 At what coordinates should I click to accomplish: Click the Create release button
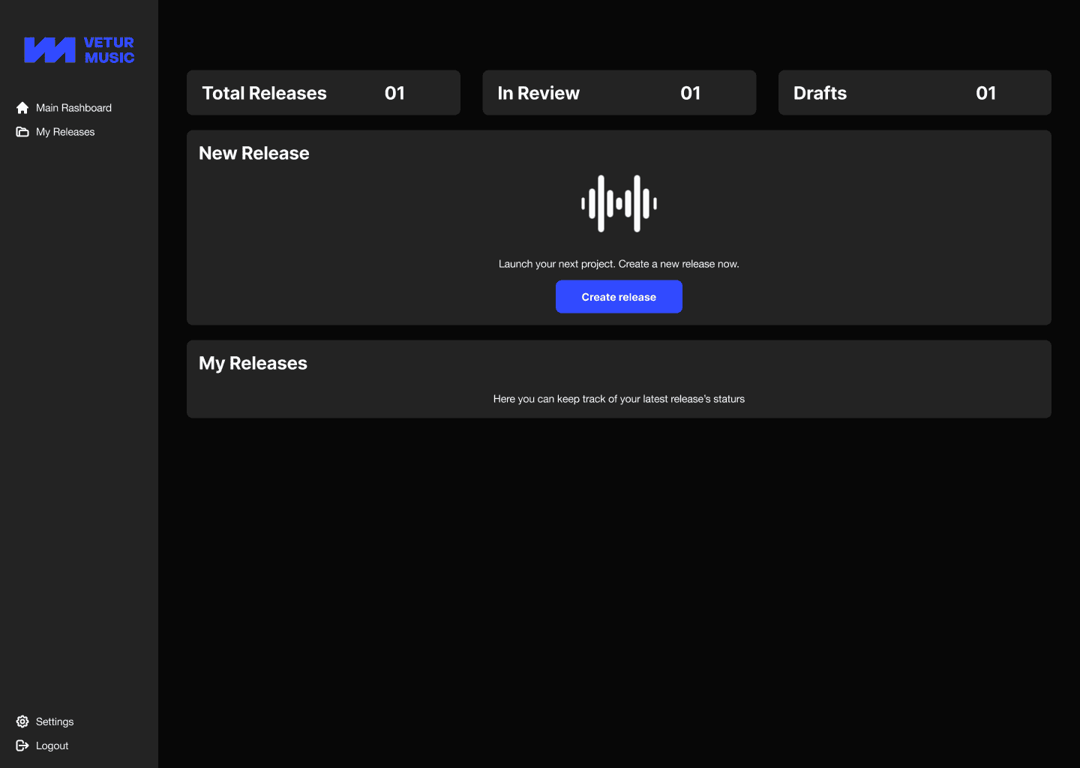point(619,297)
